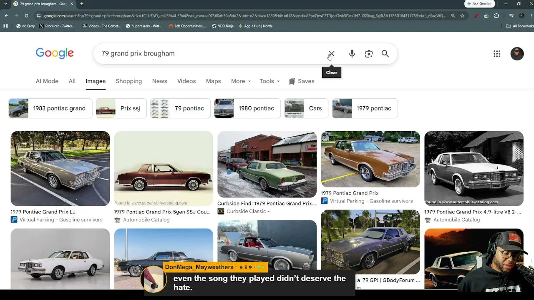Screen dimensions: 534x300
Task: Open the Saves collection
Action: click(302, 81)
